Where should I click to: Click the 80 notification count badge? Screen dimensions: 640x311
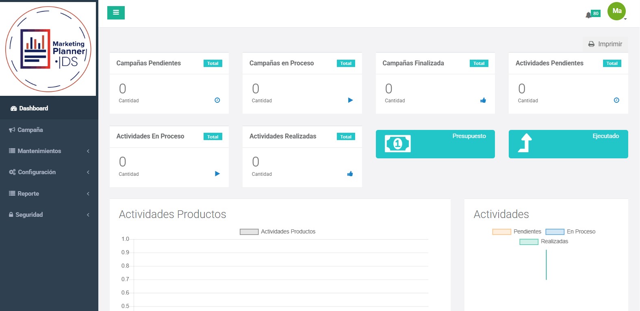click(x=596, y=13)
